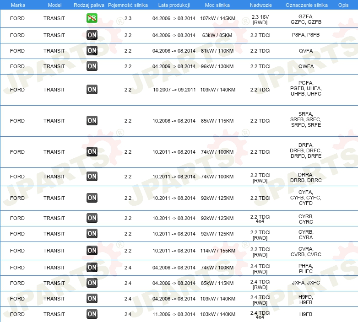Screen dimensions: 358x322
Task: Click the PB petrol fuel icon in the 2.3 16V row
Action: pyautogui.click(x=92, y=18)
